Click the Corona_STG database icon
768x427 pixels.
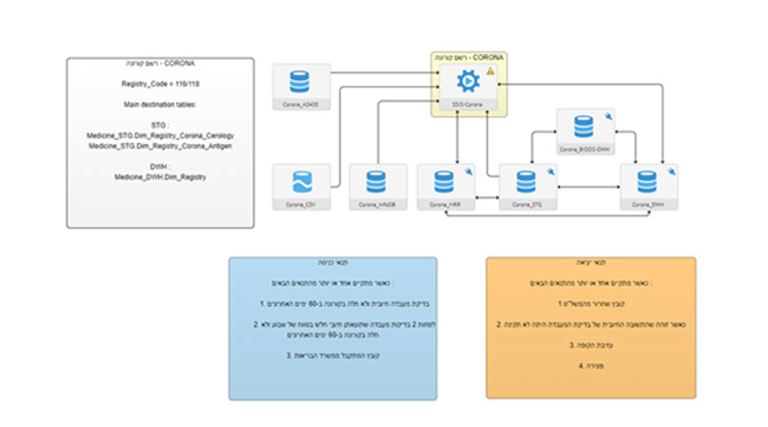(521, 181)
